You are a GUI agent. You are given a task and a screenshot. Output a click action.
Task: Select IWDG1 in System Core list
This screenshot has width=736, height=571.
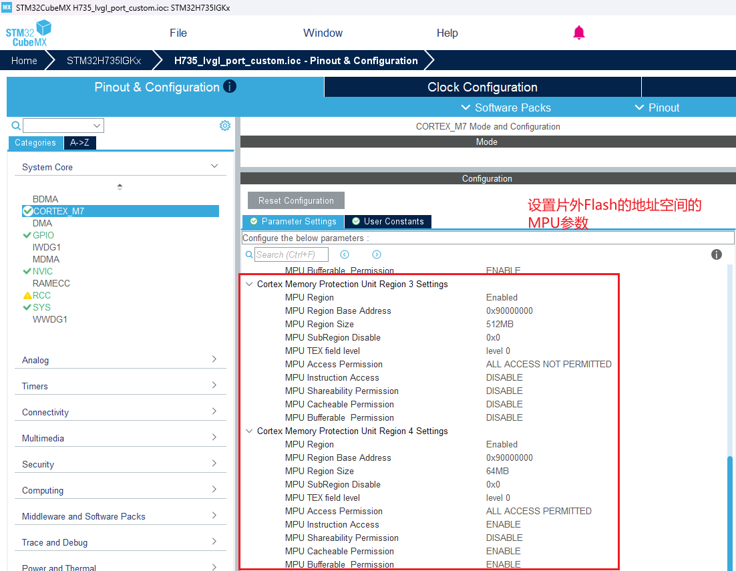click(47, 247)
